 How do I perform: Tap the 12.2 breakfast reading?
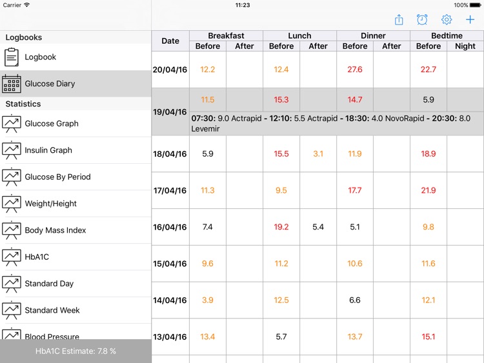(207, 70)
